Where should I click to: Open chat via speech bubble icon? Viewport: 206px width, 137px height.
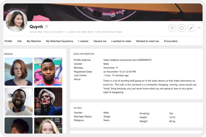click(x=182, y=28)
